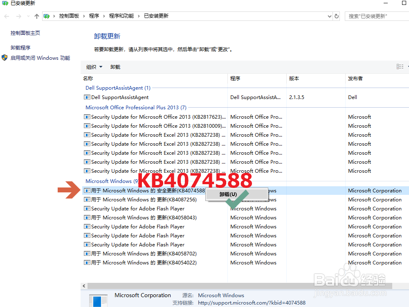Open support link for kbid=4074588

point(252,303)
